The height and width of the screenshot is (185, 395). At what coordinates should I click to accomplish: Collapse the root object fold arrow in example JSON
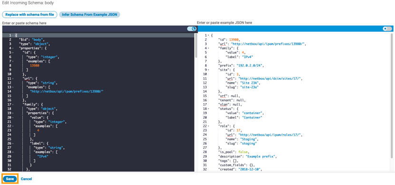point(209,35)
